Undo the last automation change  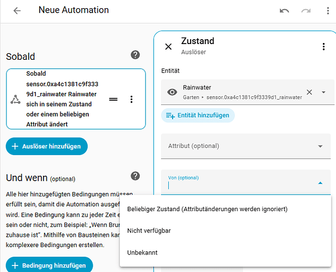[284, 11]
